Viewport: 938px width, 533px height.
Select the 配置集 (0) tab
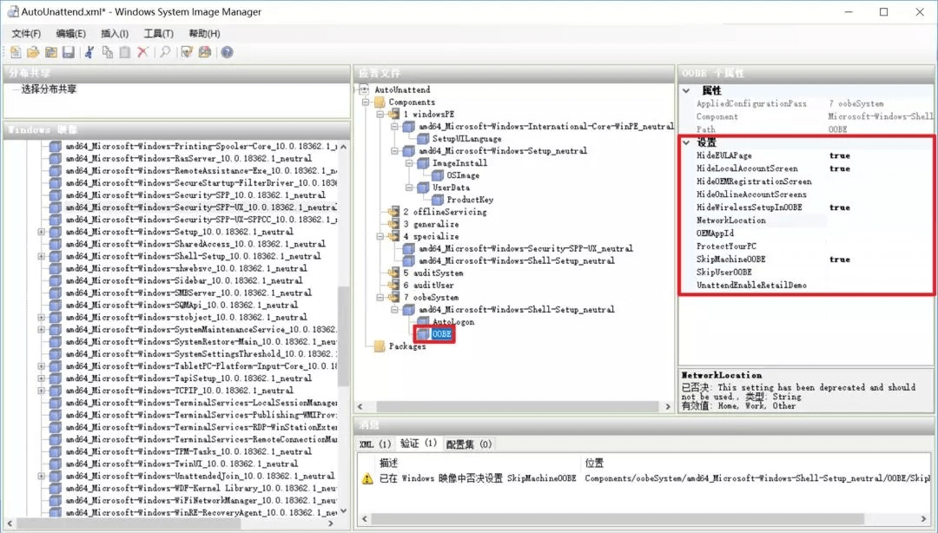coord(469,444)
